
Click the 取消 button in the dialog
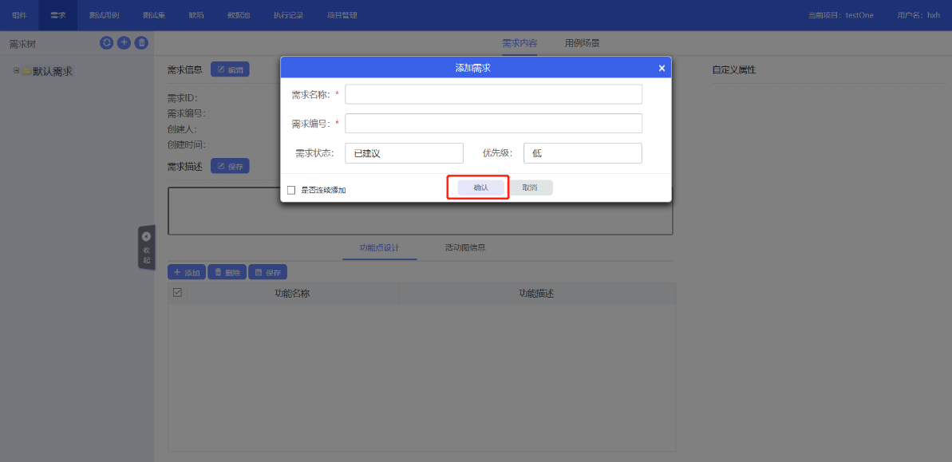point(530,188)
